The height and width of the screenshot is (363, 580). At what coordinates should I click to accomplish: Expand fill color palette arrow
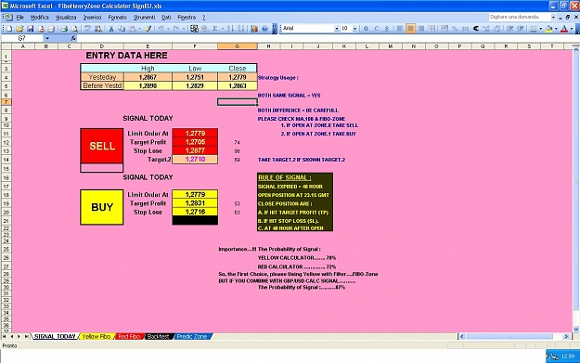coord(556,29)
